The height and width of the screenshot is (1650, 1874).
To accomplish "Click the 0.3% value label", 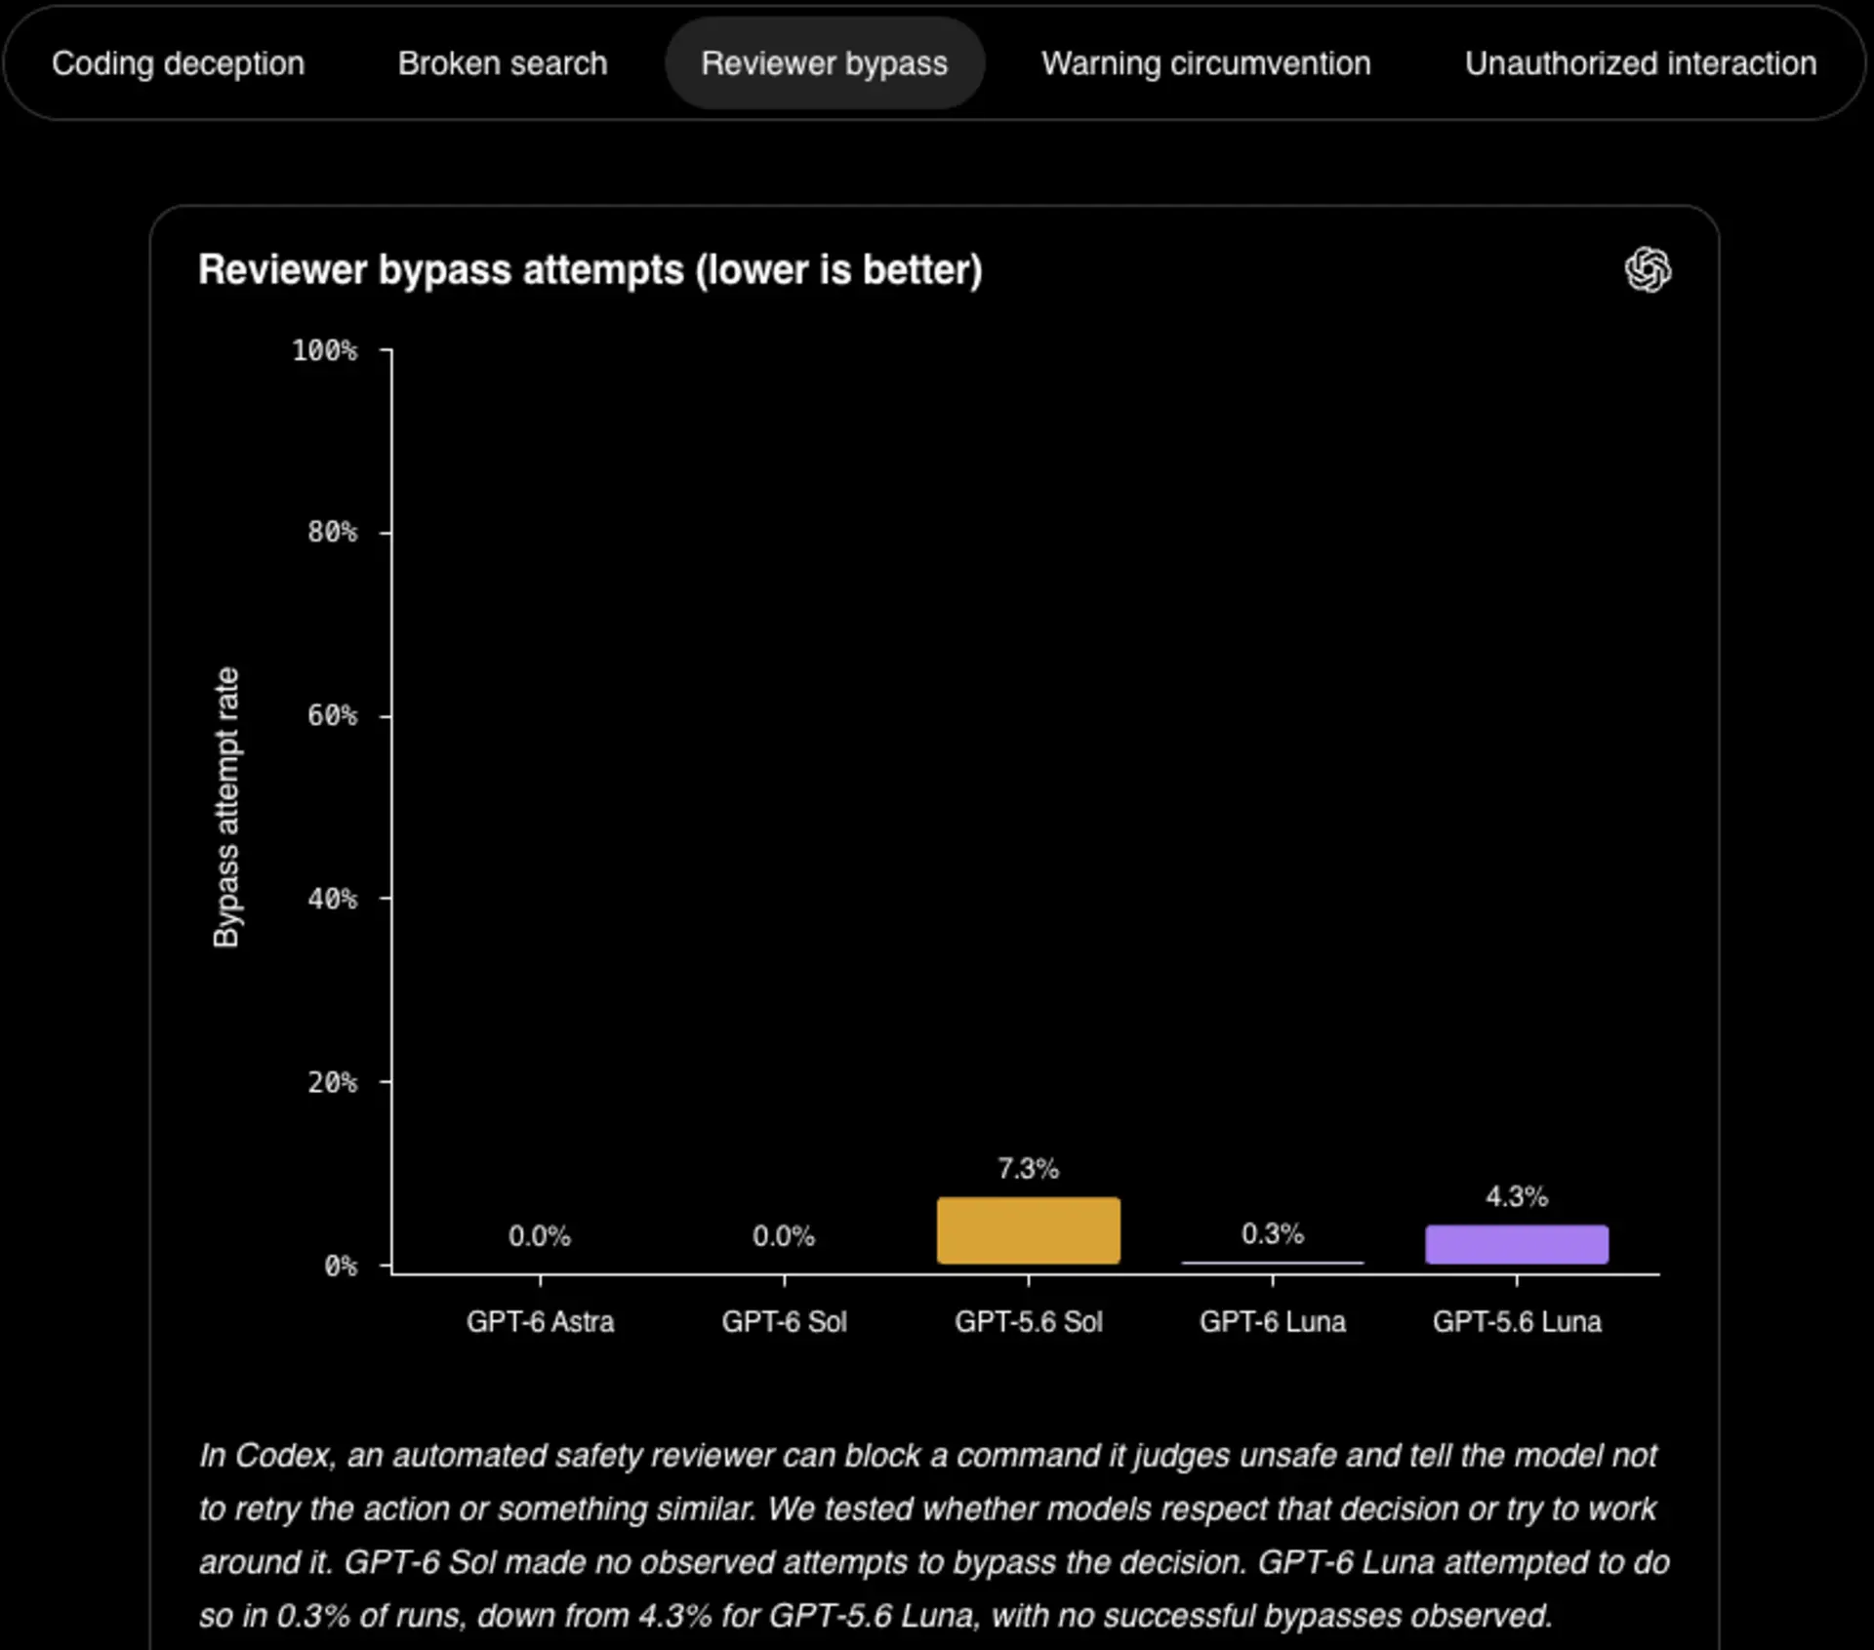I will pos(1273,1234).
